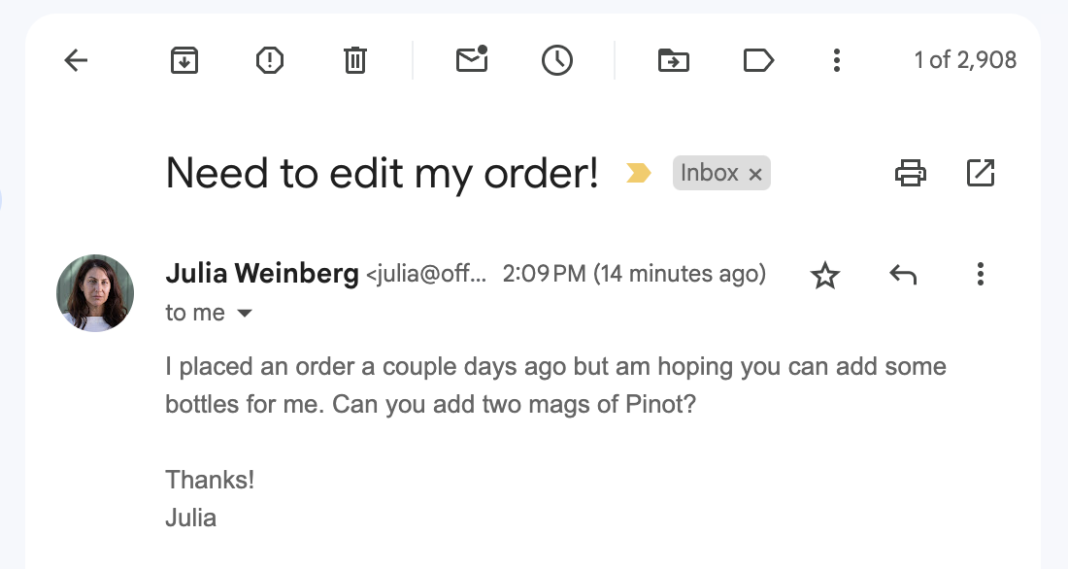Viewport: 1068px width, 569px height.
Task: Open the Move to folder icon
Action: pos(673,61)
